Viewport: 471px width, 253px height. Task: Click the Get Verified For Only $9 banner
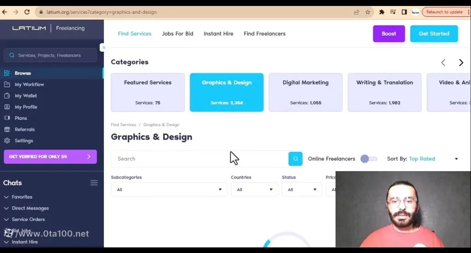[x=50, y=156]
